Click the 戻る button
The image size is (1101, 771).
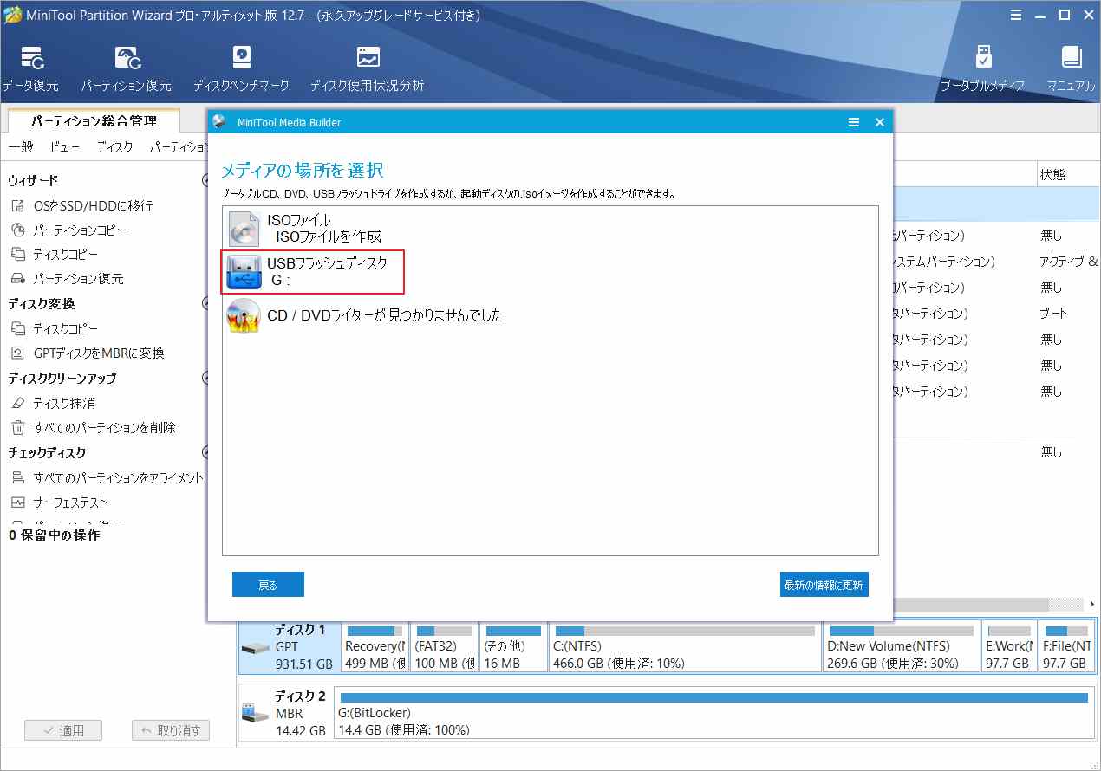pos(268,585)
